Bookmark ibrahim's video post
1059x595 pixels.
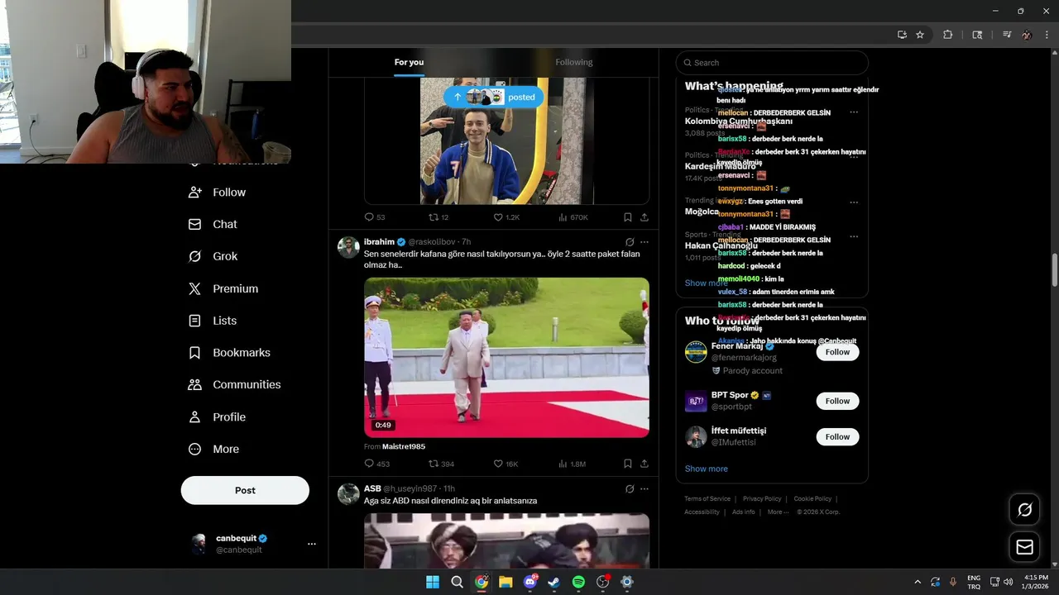[x=628, y=464]
